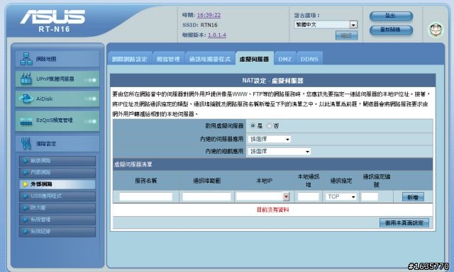Select the 是 (yes) radio button
The width and height of the screenshot is (454, 272).
coord(253,126)
